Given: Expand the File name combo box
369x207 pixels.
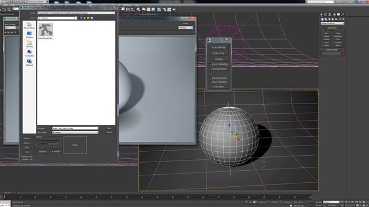Looking at the screenshot, I should (97, 128).
